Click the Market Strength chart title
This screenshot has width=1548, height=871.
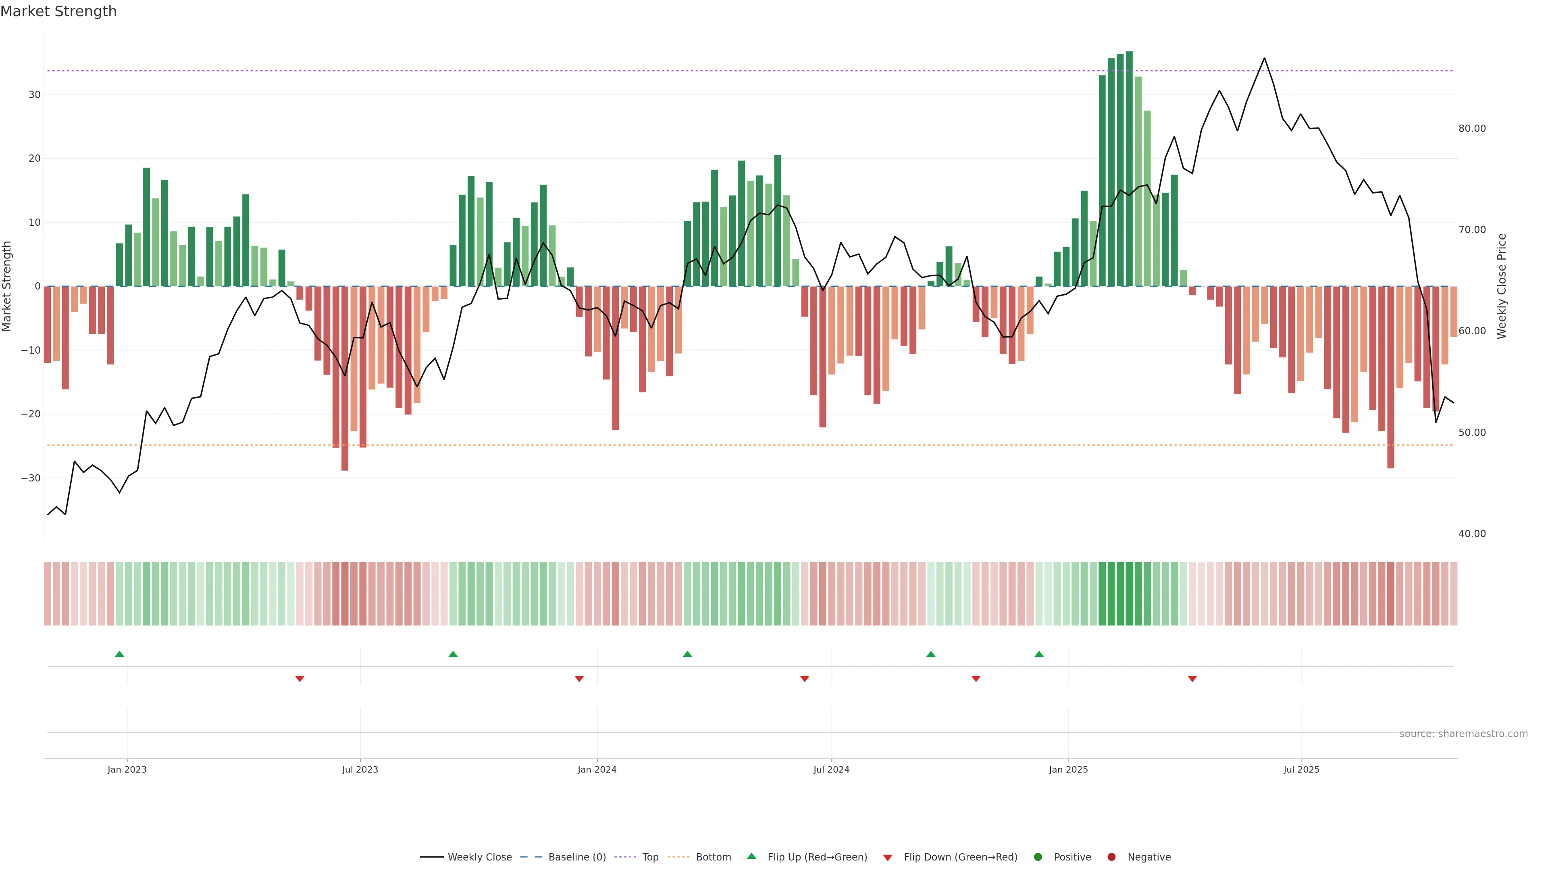[58, 11]
